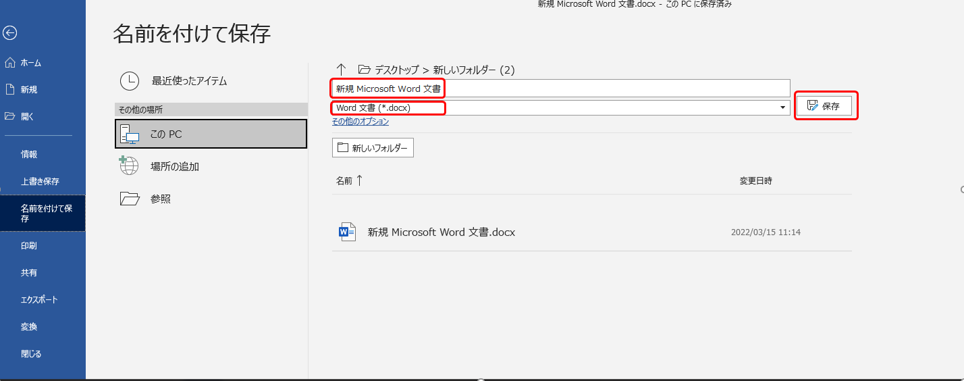Select このPC as the save location
This screenshot has width=964, height=381.
(211, 134)
